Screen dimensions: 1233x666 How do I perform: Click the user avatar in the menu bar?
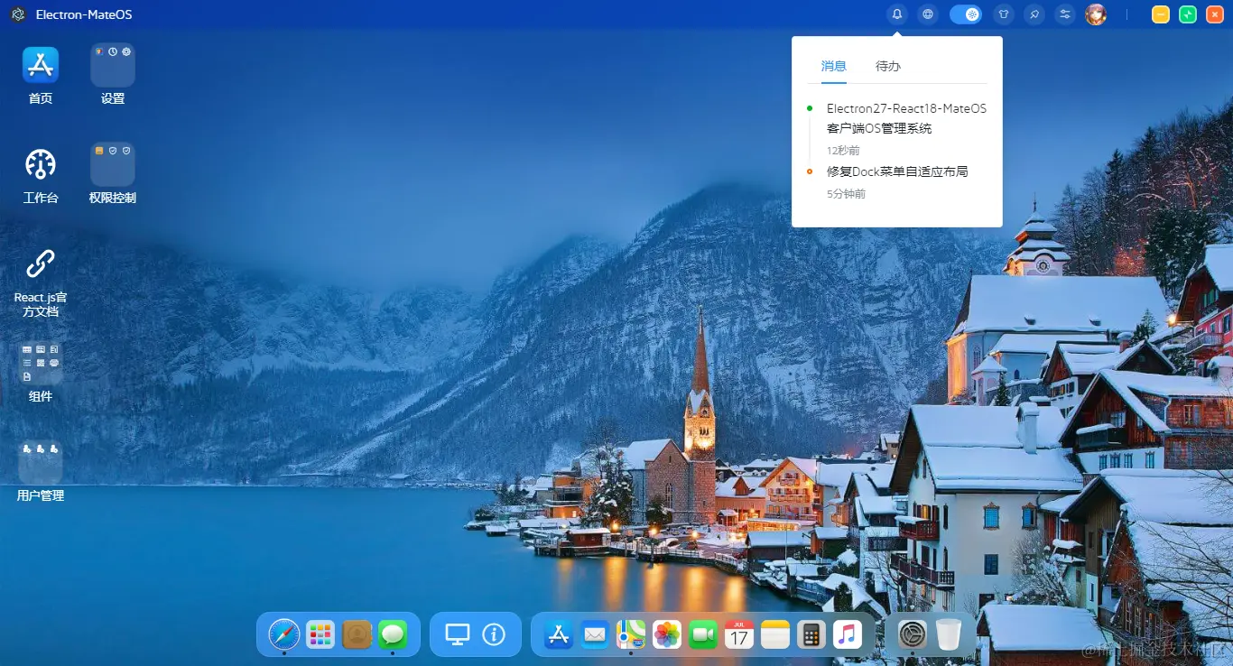click(1095, 14)
